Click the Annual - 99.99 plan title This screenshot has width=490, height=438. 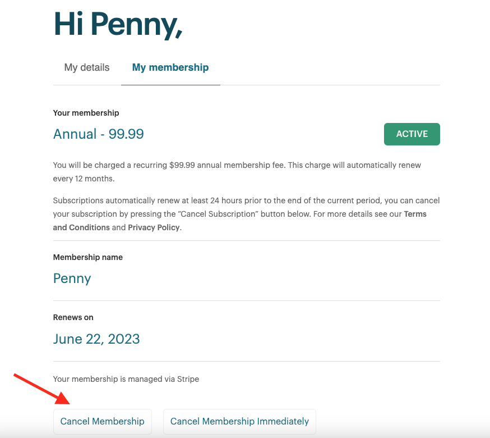click(x=99, y=134)
